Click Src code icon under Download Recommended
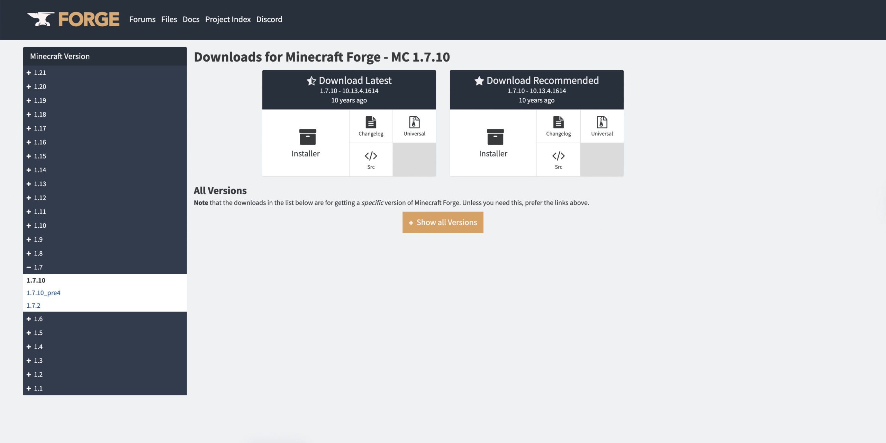The height and width of the screenshot is (443, 886). (x=558, y=156)
